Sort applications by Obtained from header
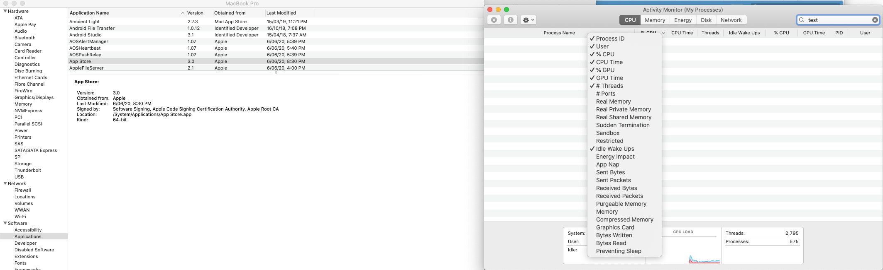This screenshot has height=270, width=883. [239, 13]
